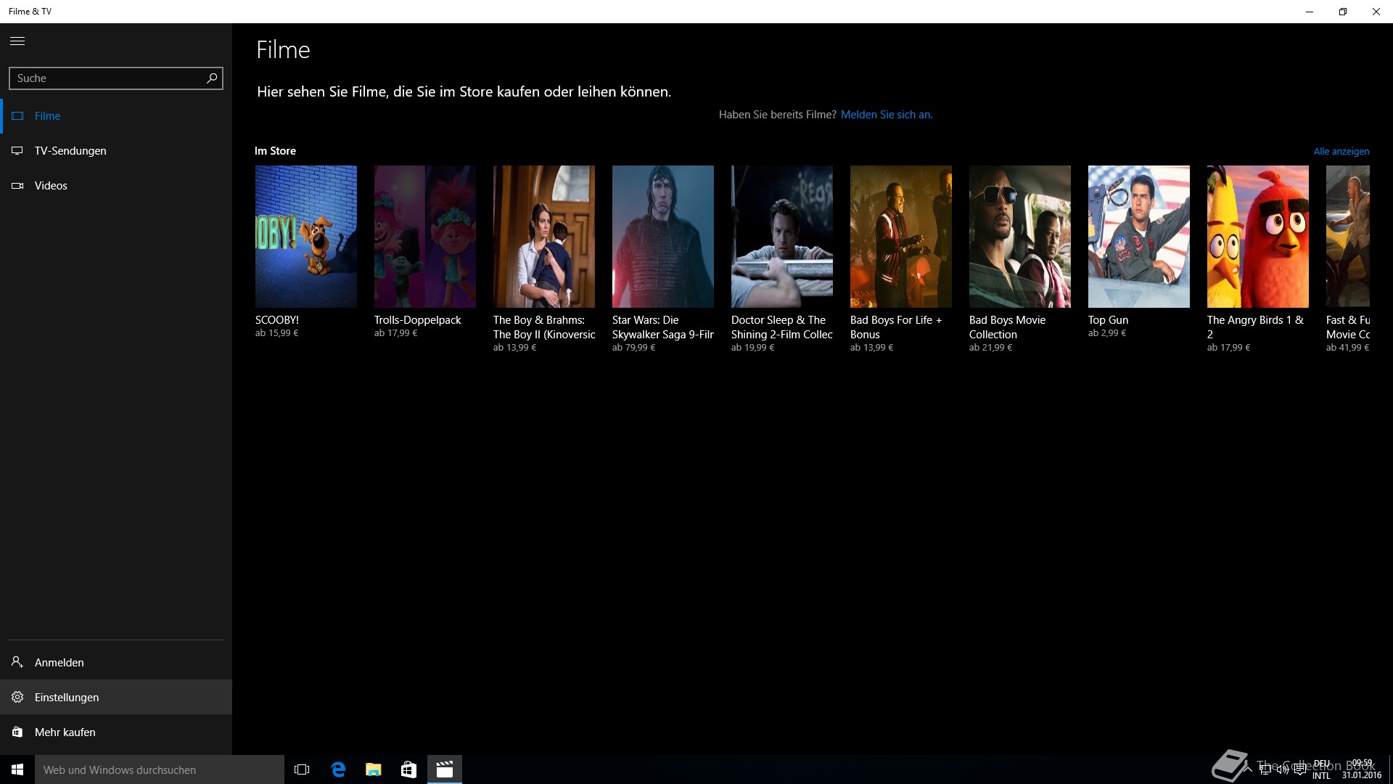
Task: Open the Filme section in sidebar
Action: [x=116, y=116]
